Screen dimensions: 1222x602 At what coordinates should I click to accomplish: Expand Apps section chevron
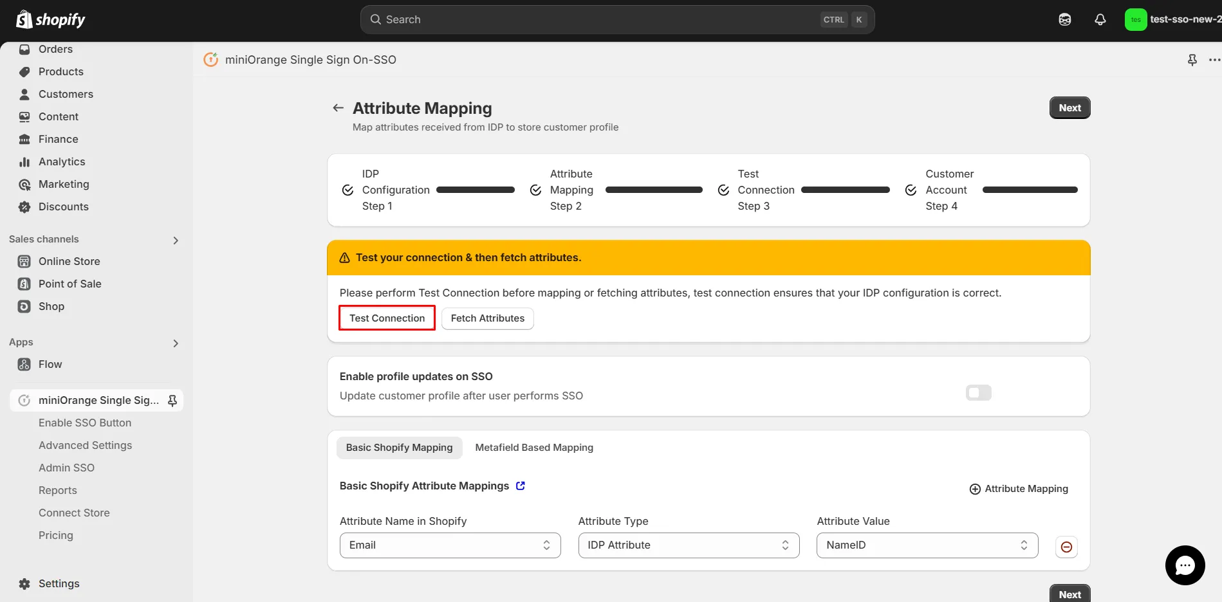[x=176, y=343]
